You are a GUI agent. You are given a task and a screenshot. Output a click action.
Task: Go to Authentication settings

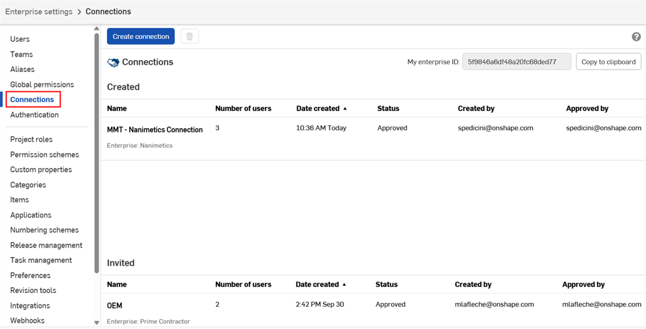[x=34, y=115]
